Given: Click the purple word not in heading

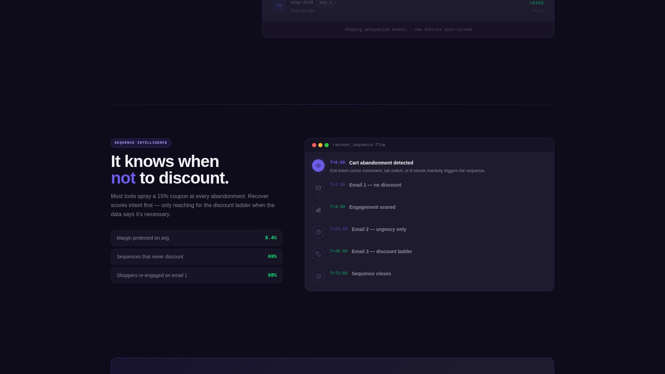Looking at the screenshot, I should point(123,178).
